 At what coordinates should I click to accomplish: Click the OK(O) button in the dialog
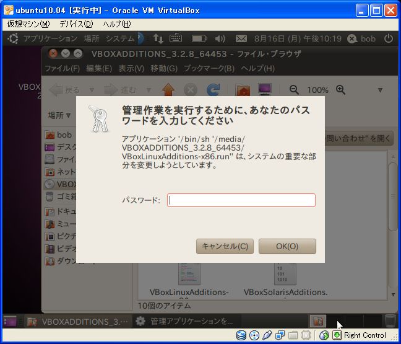(x=287, y=247)
